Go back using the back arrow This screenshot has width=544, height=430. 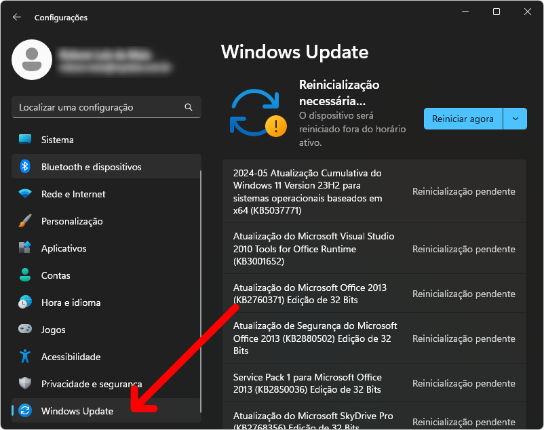pos(17,17)
